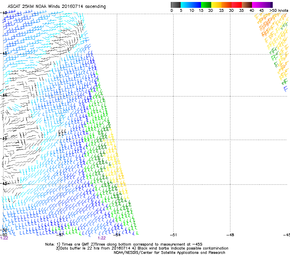290x255 pixels.
Task: Click the cyan 5–10 knots color segment
Action: coord(186,5)
